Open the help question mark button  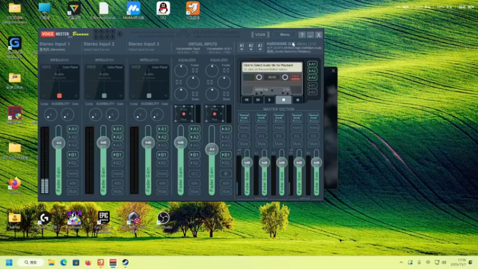pyautogui.click(x=302, y=35)
